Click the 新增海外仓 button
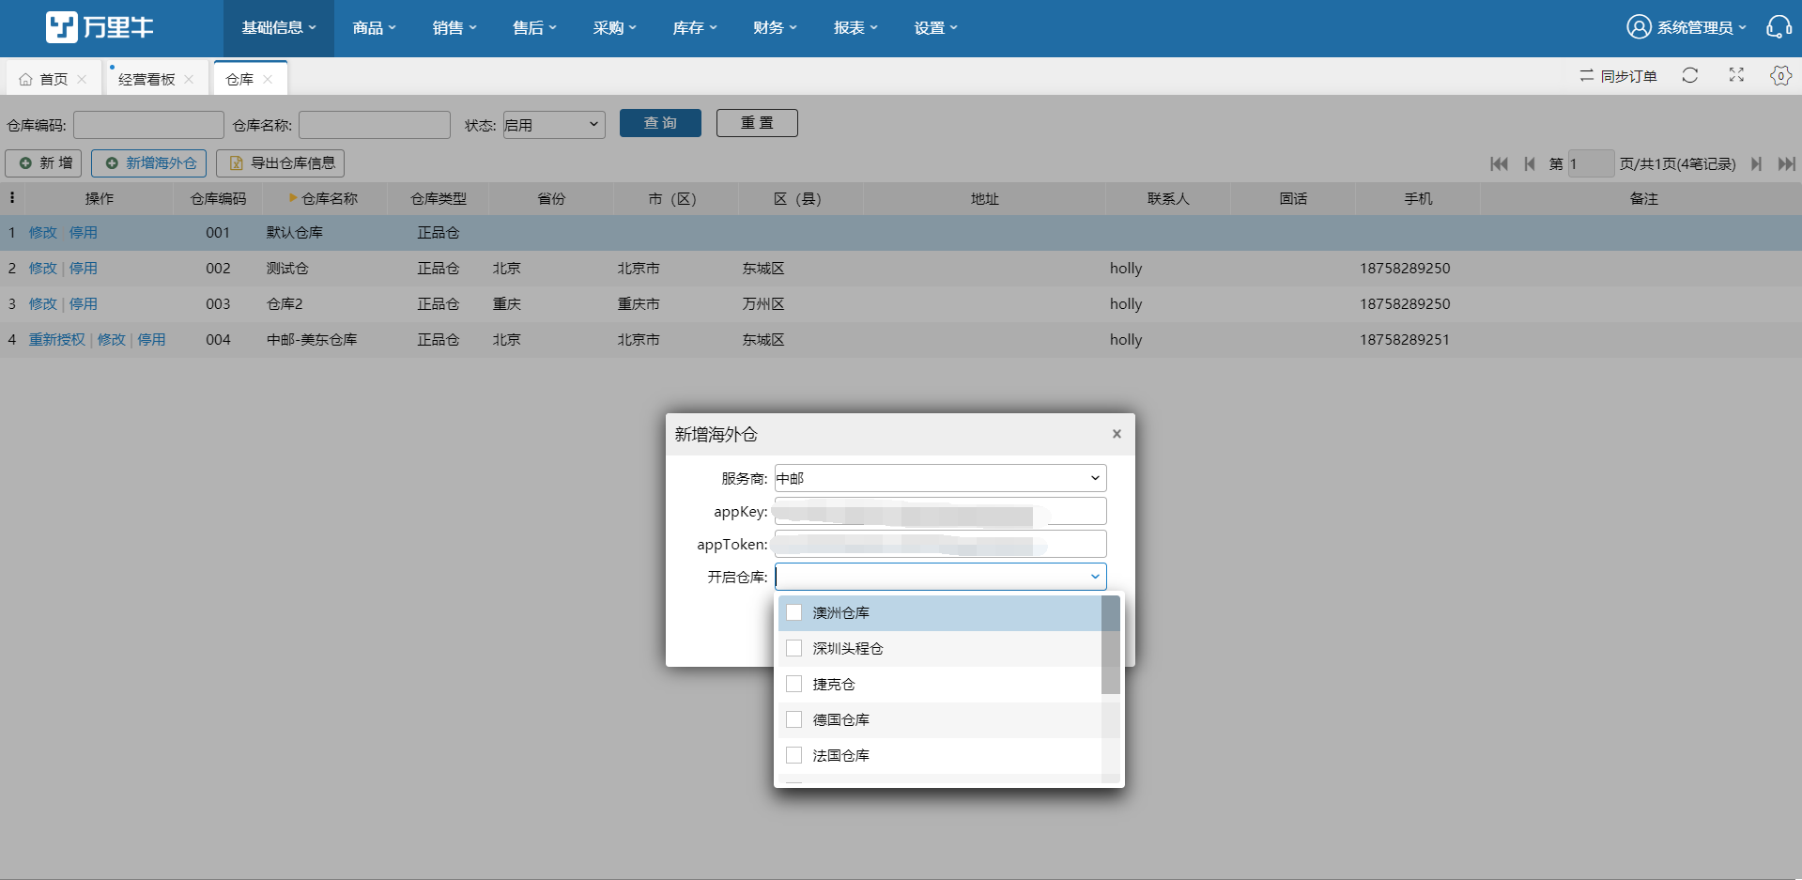 pos(149,163)
